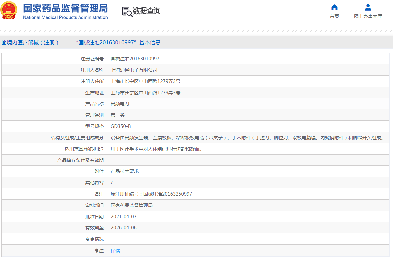
Task: Open 网上办事大厅 link
Action: point(368,16)
